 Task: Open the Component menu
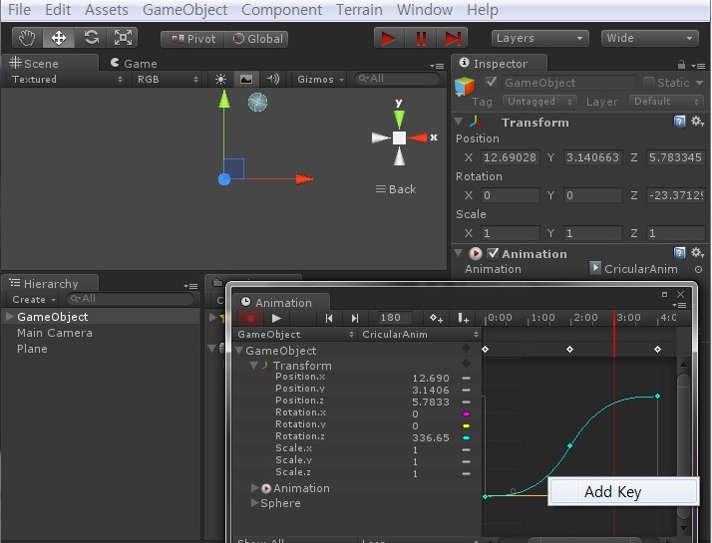pyautogui.click(x=281, y=10)
